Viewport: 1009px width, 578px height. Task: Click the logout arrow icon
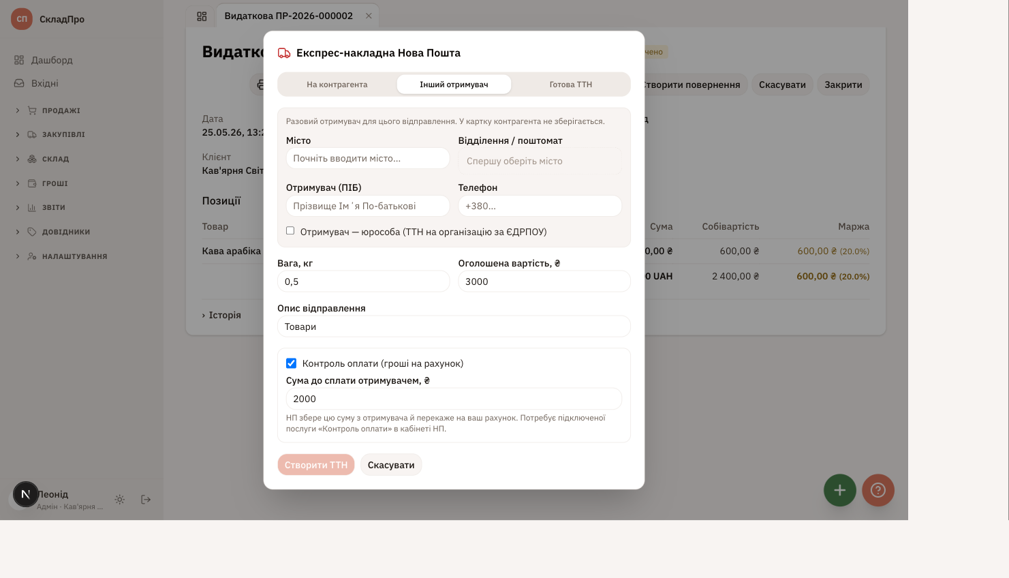point(146,500)
